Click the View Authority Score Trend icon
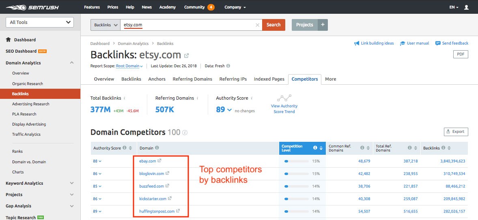478x220 pixels. [284, 98]
